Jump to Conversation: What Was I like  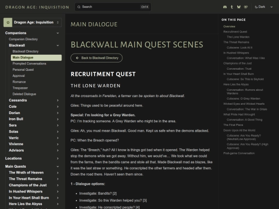[245, 58]
